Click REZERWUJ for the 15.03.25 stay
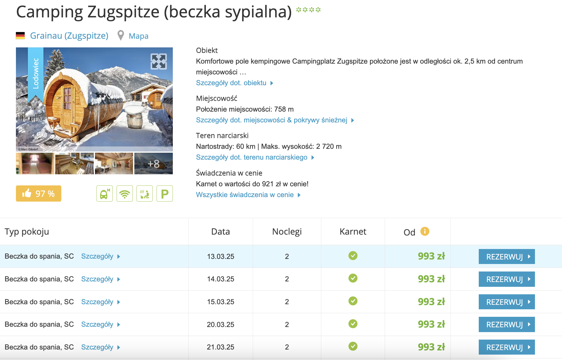Screen dimensions: 562x360 [507, 302]
